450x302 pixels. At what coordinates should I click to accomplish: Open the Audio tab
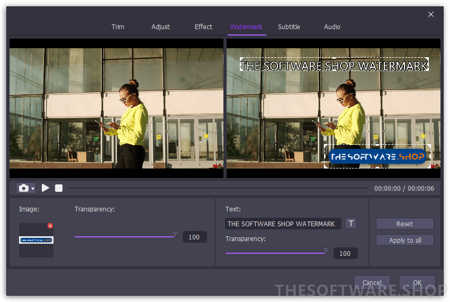click(332, 27)
